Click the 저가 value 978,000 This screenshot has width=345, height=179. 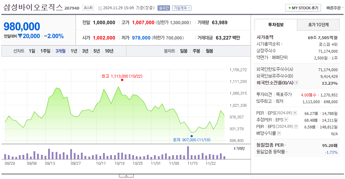pyautogui.click(x=141, y=38)
